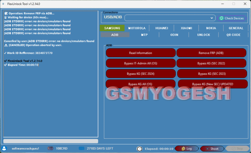
Task: Click the greyed-out Stop button
Action: point(237,149)
